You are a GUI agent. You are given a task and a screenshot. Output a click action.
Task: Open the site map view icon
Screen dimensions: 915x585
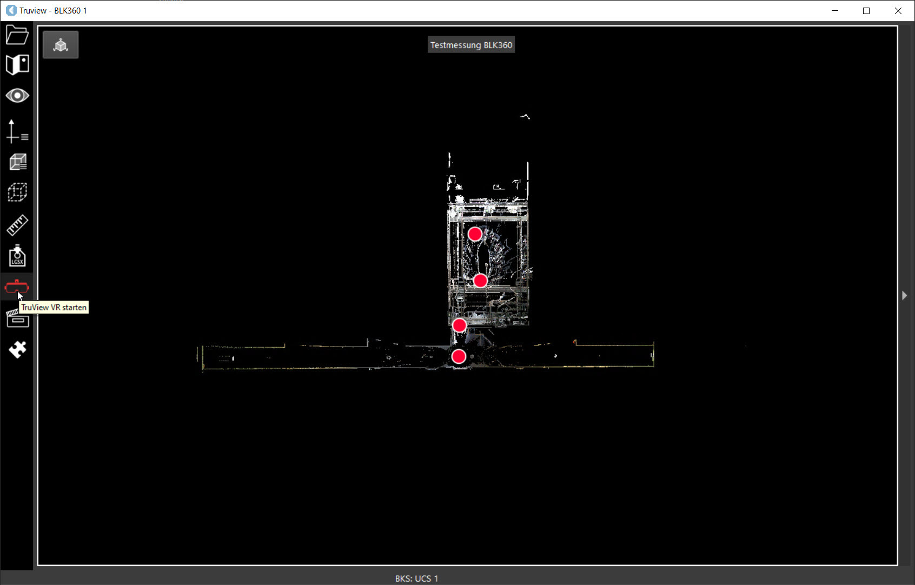17,64
